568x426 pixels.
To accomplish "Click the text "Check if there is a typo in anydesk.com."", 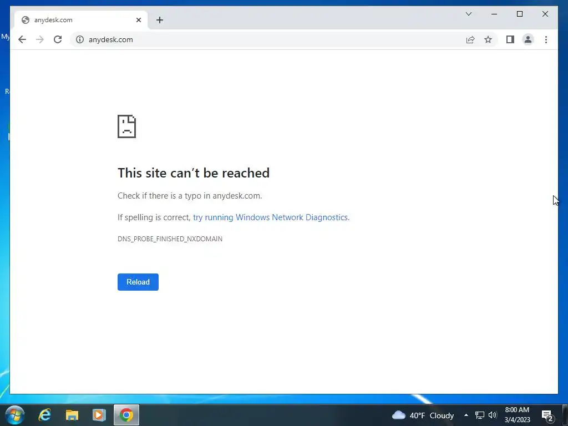I will (x=190, y=196).
